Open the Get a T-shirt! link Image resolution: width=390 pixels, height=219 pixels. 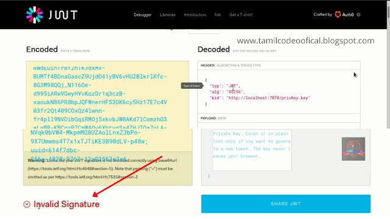[x=241, y=15]
